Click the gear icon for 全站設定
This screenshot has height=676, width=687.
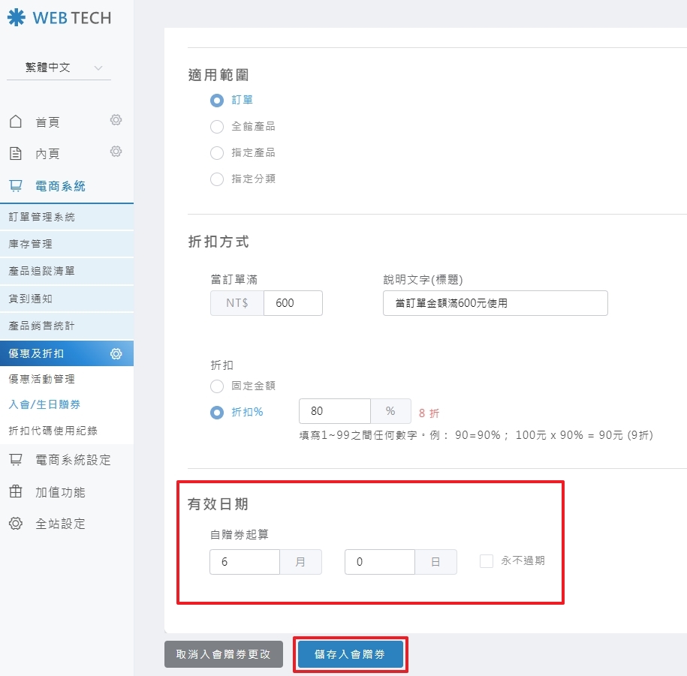click(17, 524)
